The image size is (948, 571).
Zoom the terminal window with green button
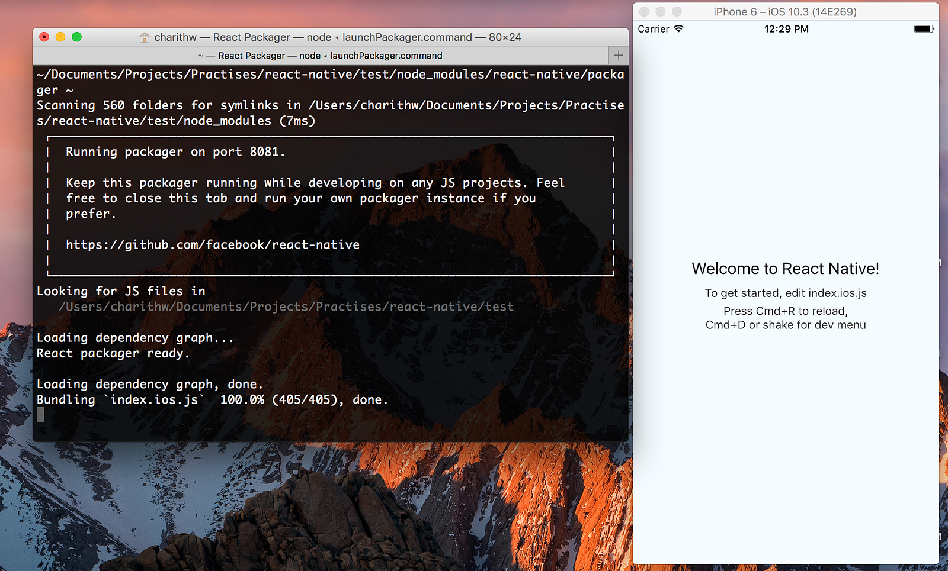(76, 37)
